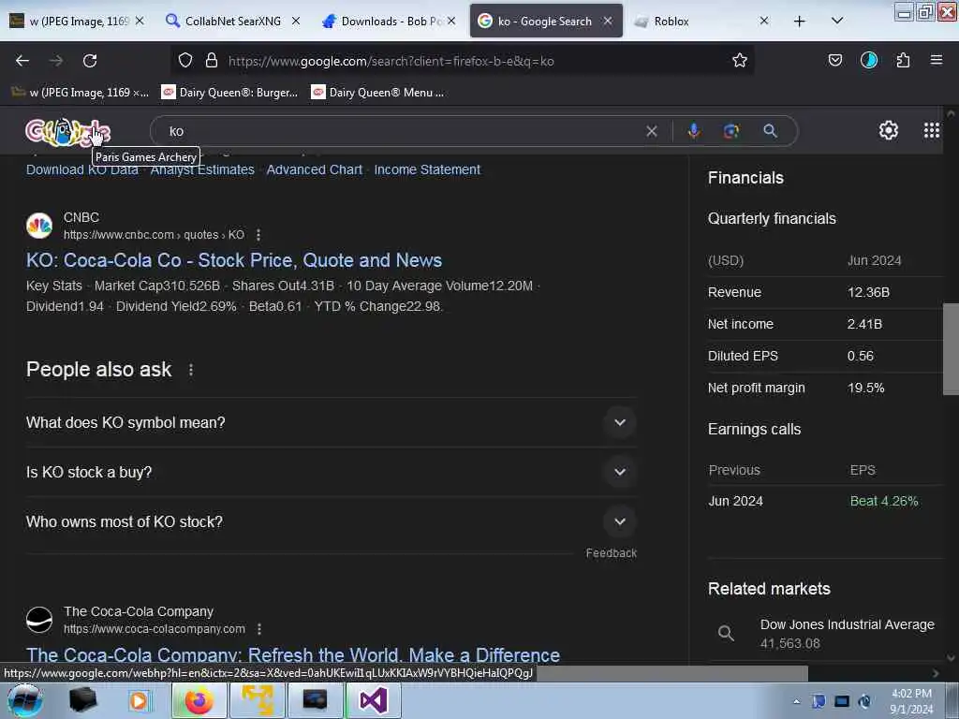The image size is (959, 719).
Task: Click the Revenue 12.36B row
Action: 825,292
